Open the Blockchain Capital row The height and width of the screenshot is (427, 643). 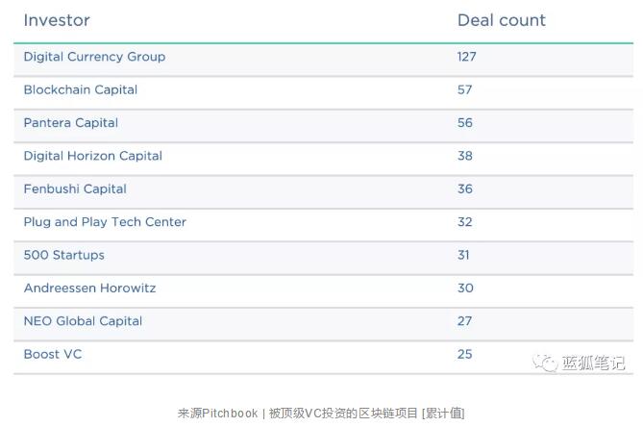[x=81, y=89]
